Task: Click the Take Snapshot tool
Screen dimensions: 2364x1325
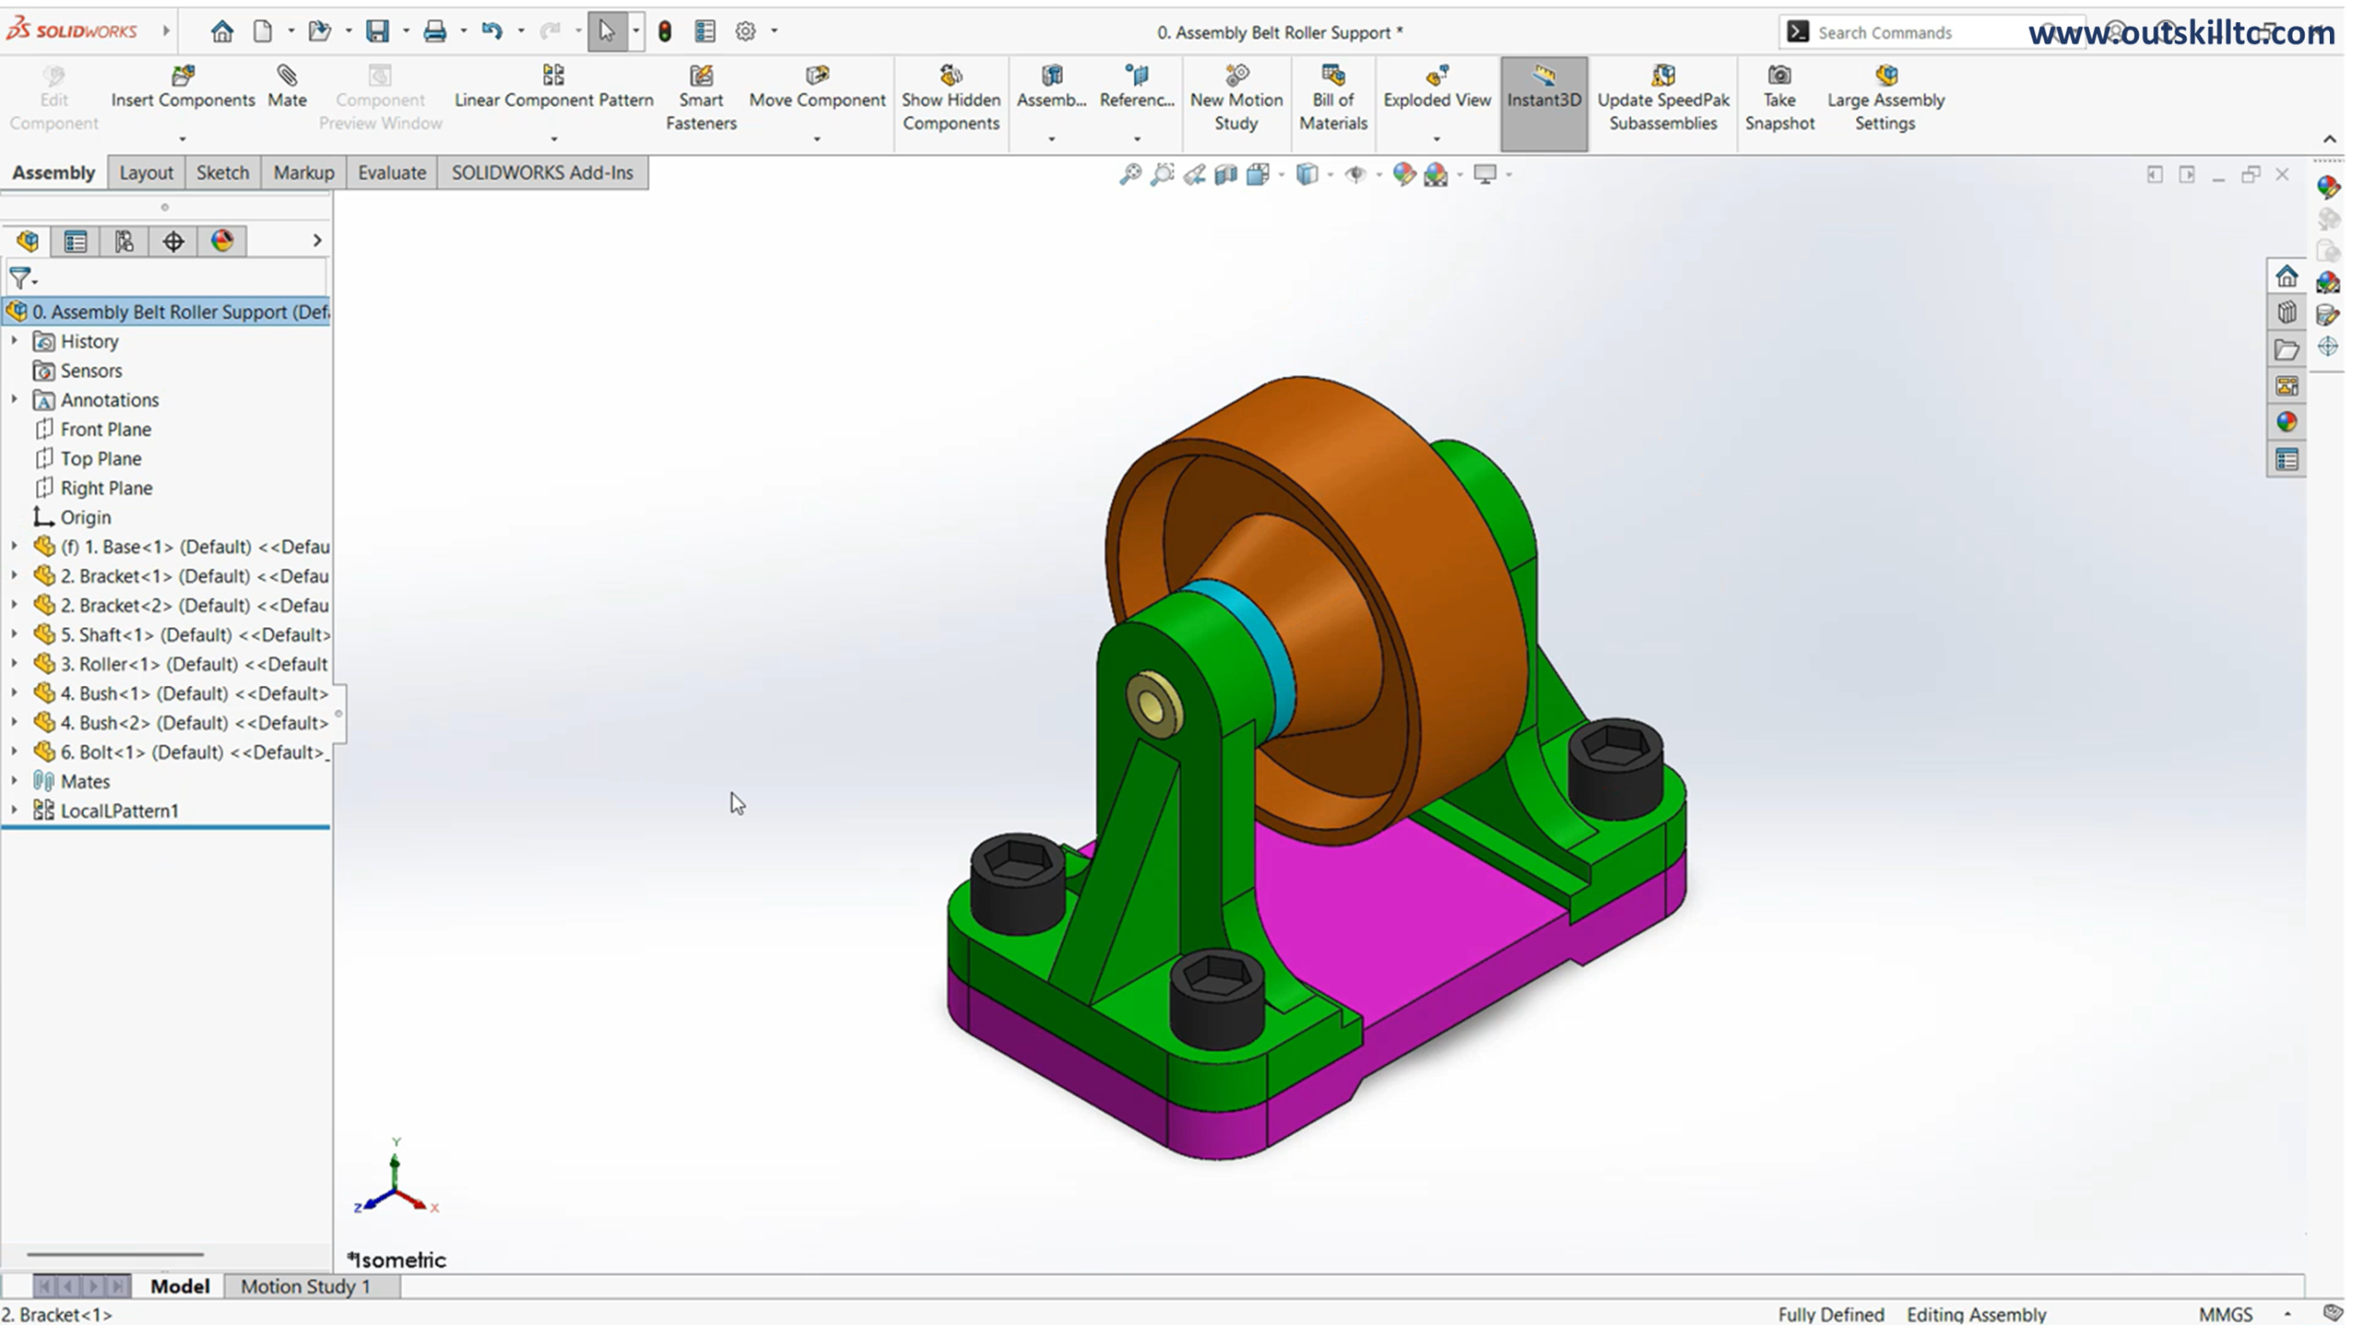Action: click(1779, 98)
